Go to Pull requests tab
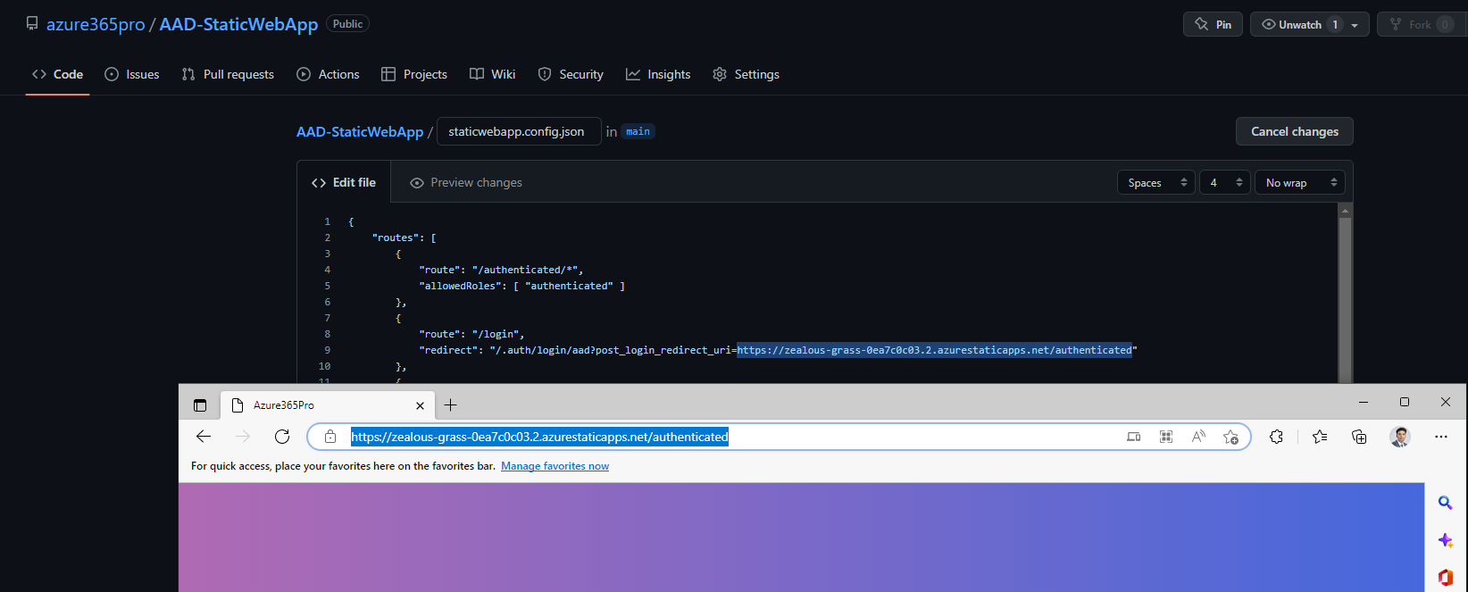This screenshot has height=592, width=1468. (x=228, y=74)
